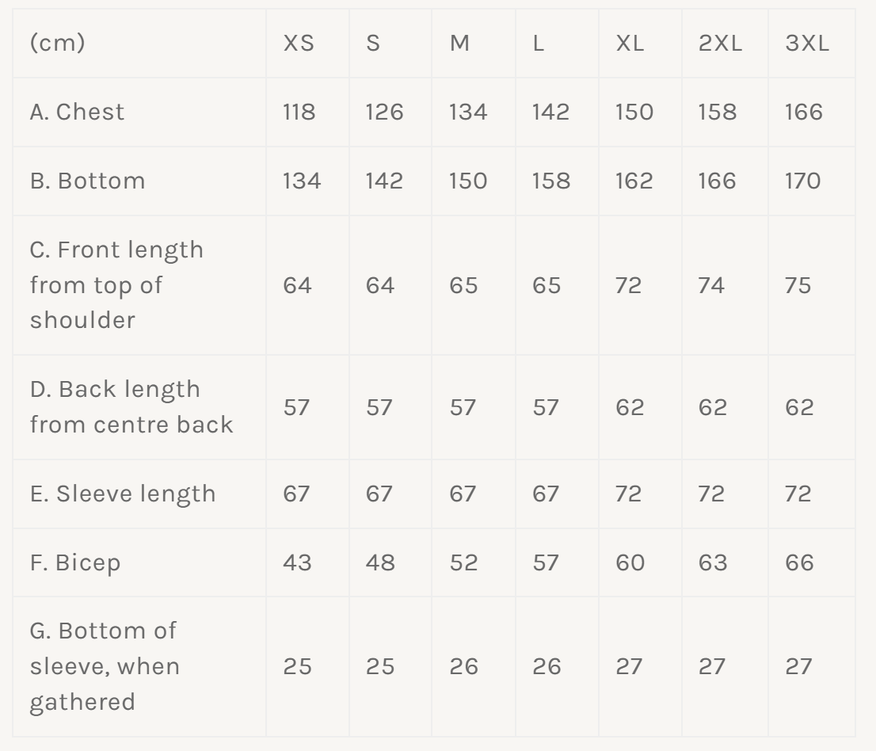Viewport: 876px width, 751px height.
Task: Select bottom value 162 for XL
Action: [634, 181]
